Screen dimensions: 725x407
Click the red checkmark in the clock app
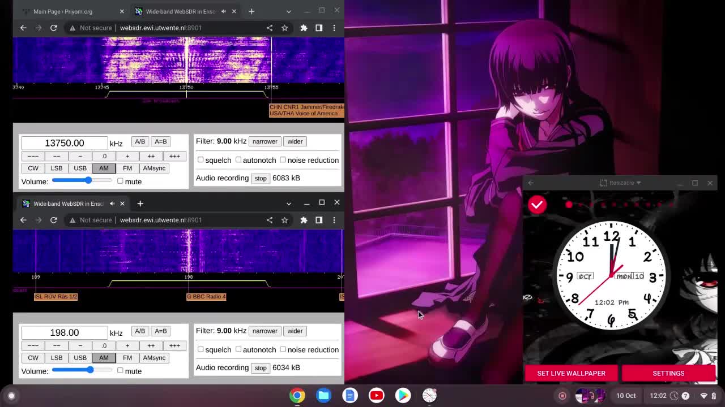[537, 205]
